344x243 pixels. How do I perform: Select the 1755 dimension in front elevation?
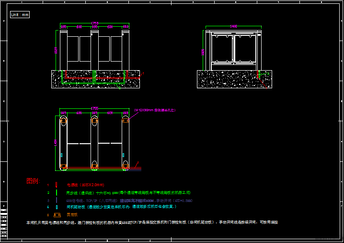point(95,23)
